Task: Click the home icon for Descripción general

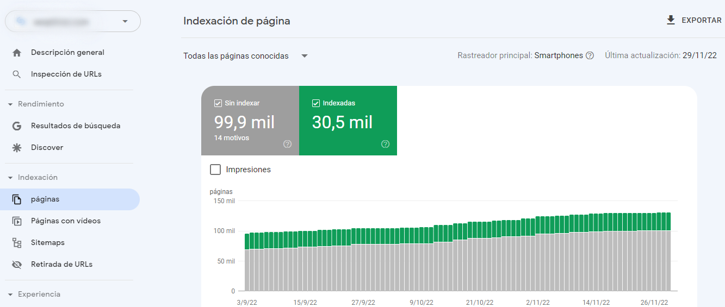Action: point(17,53)
